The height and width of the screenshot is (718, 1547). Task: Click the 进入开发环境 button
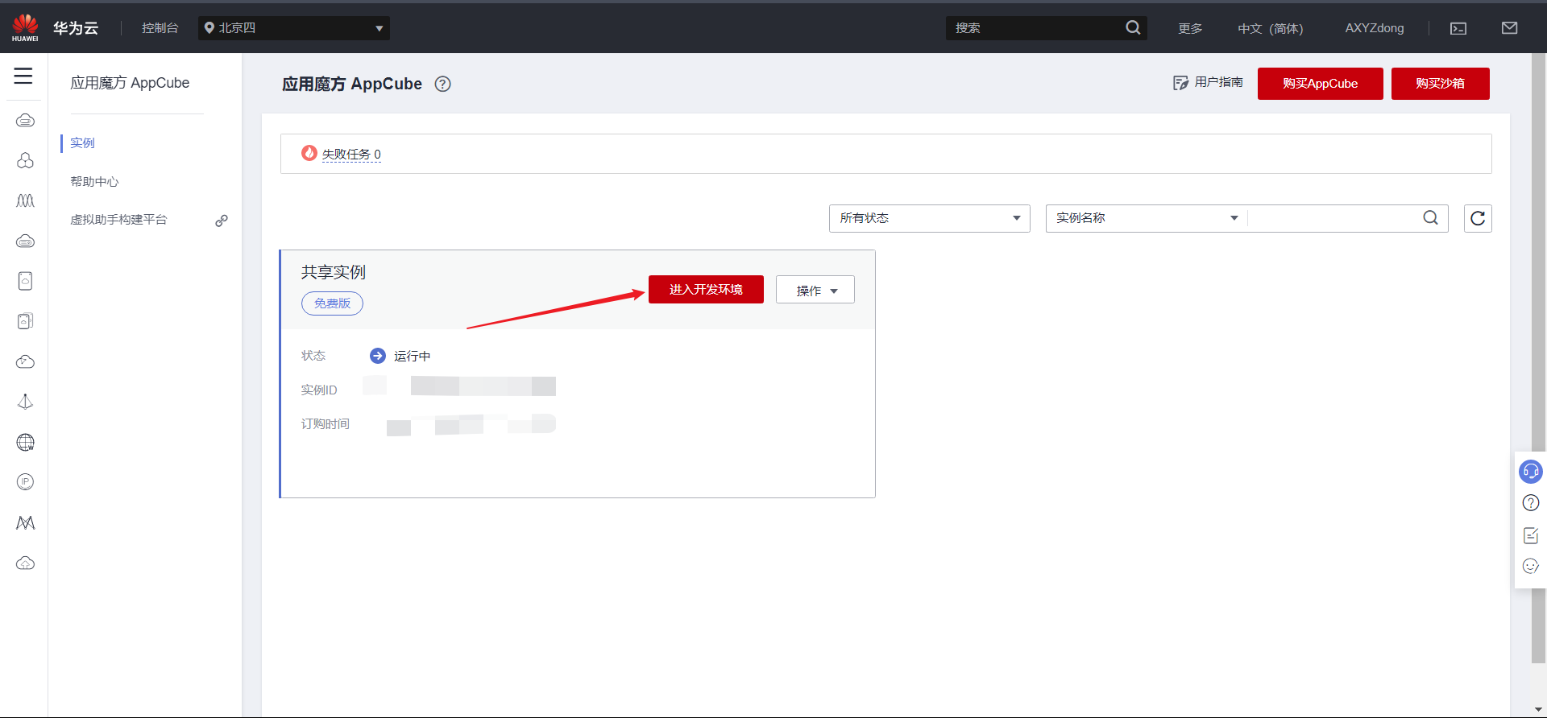coord(706,290)
